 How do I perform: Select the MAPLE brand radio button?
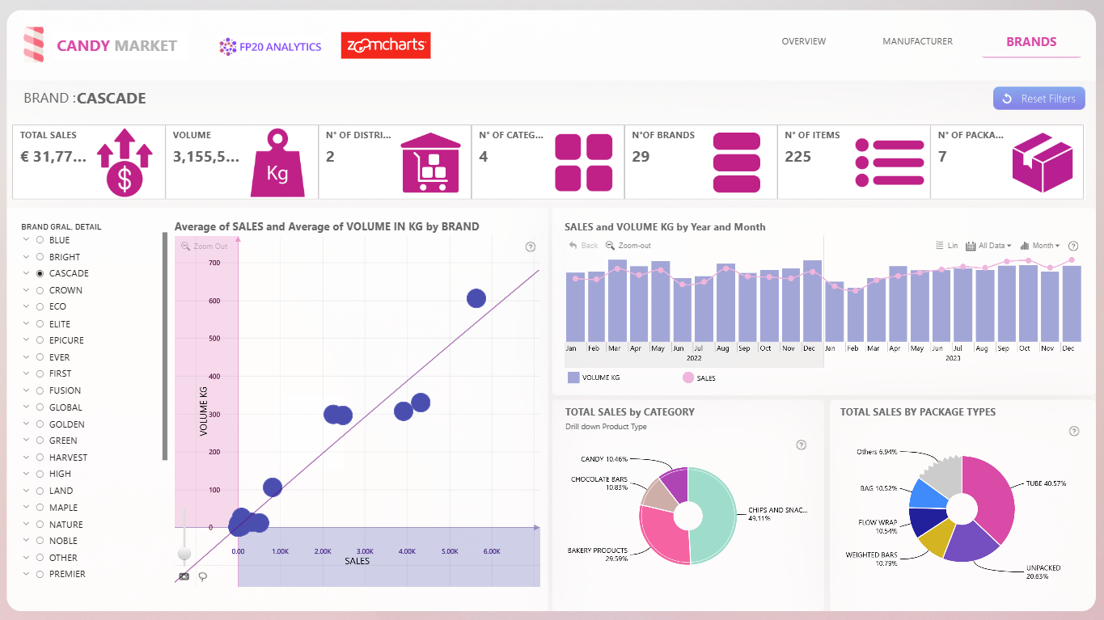(x=40, y=508)
